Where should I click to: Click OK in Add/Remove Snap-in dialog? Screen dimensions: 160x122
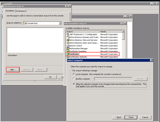click(50, 77)
